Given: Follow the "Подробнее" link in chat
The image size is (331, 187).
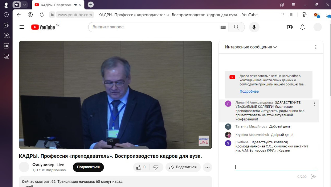Looking at the screenshot, I should 249,92.
